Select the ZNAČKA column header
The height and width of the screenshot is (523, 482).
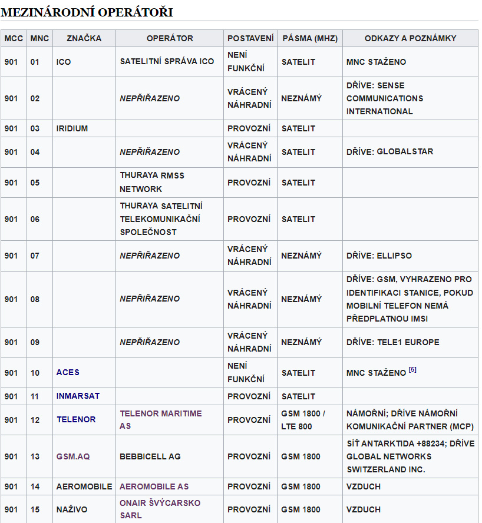[84, 38]
